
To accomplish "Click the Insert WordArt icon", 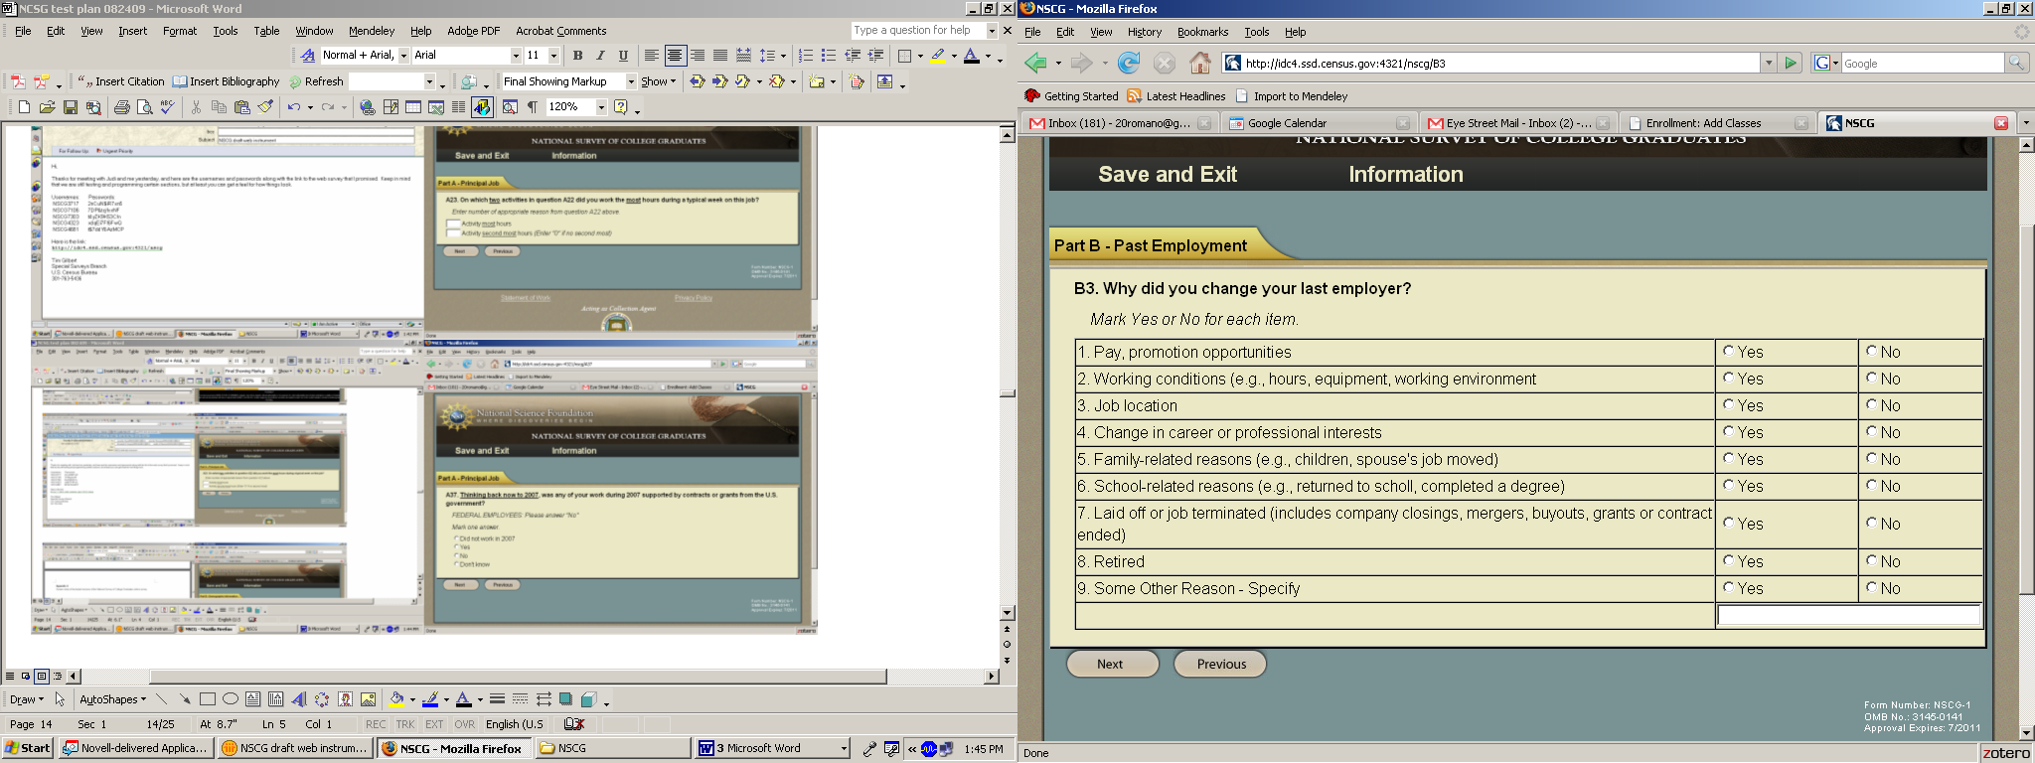I will 299,699.
